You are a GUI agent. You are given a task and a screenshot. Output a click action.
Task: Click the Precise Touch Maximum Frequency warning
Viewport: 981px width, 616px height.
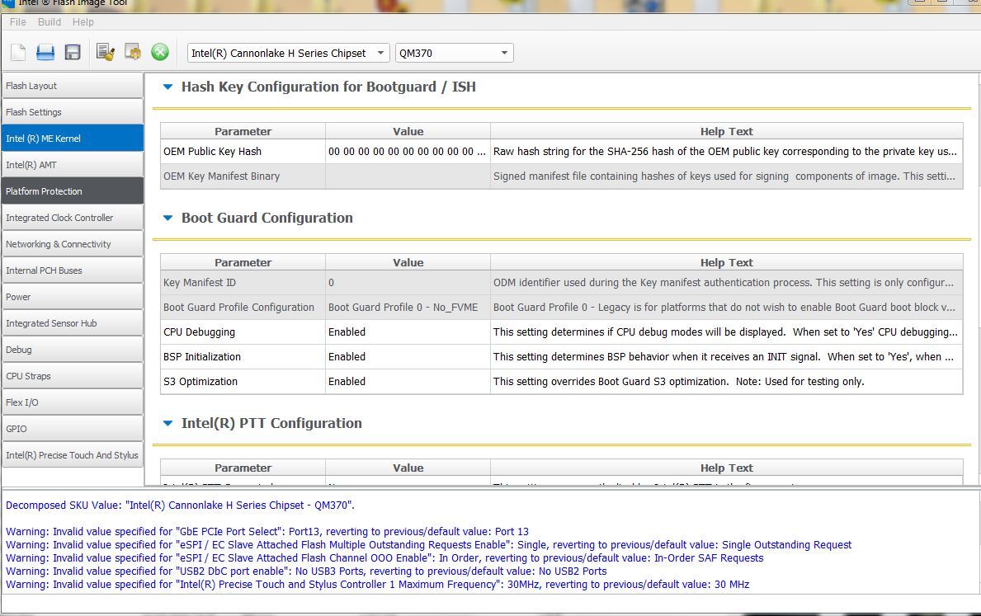point(377,585)
